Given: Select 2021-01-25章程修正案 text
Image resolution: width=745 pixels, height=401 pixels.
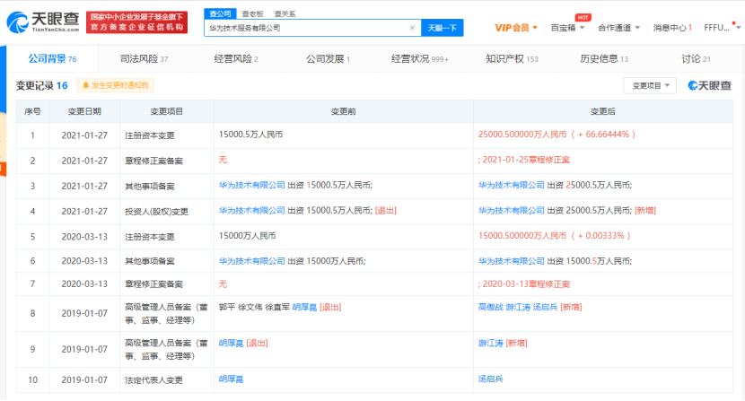Looking at the screenshot, I should [x=526, y=160].
